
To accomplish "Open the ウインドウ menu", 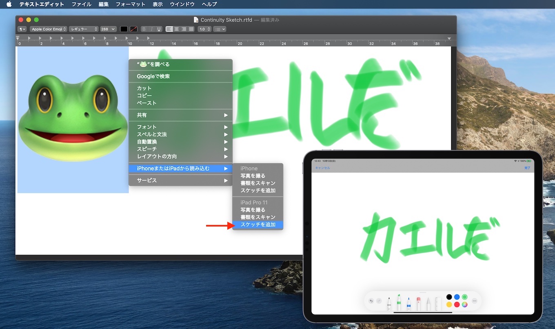I will tap(182, 4).
